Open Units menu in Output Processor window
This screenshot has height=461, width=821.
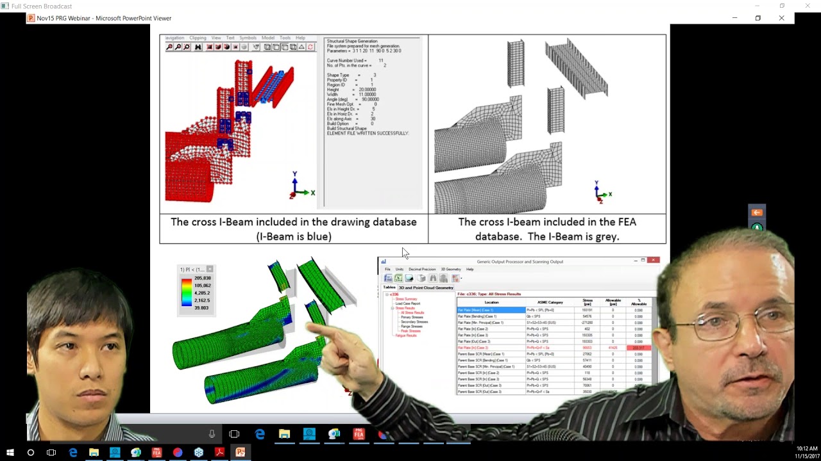[x=400, y=270]
